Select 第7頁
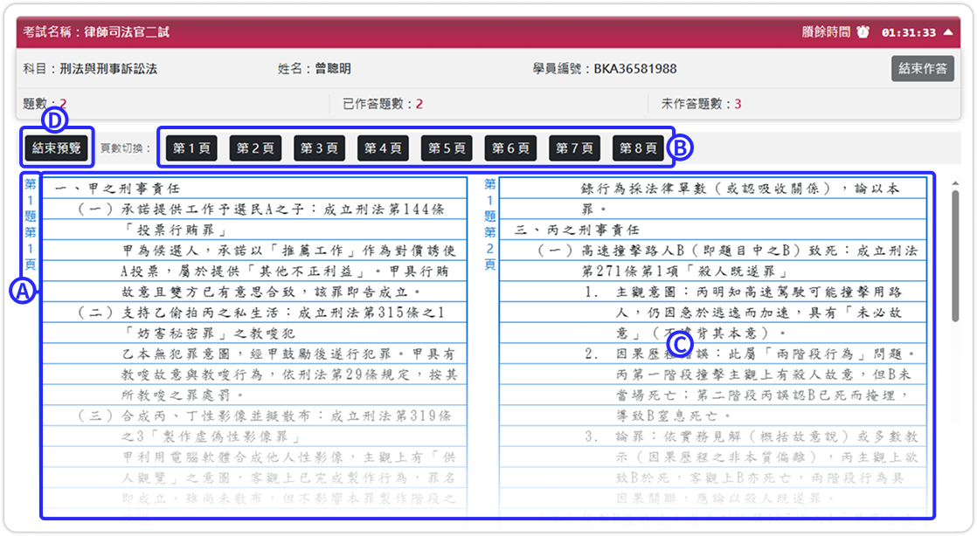 [576, 148]
